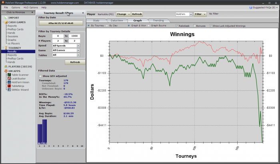Image resolution: width=280 pixels, height=164 pixels.
Task: Click the Cash Games folder icon
Action: coord(6,22)
